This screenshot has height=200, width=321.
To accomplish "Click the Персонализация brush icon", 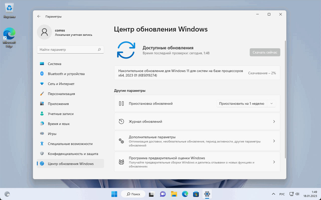I will [x=42, y=94].
